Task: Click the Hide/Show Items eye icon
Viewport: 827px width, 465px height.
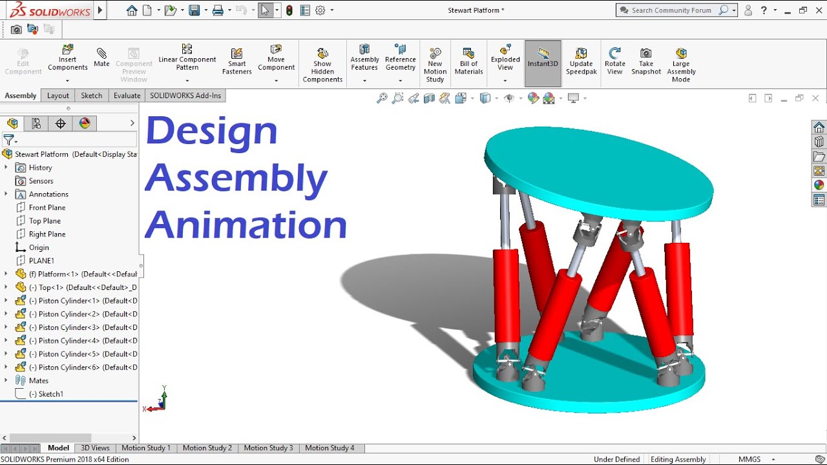Action: tap(509, 98)
